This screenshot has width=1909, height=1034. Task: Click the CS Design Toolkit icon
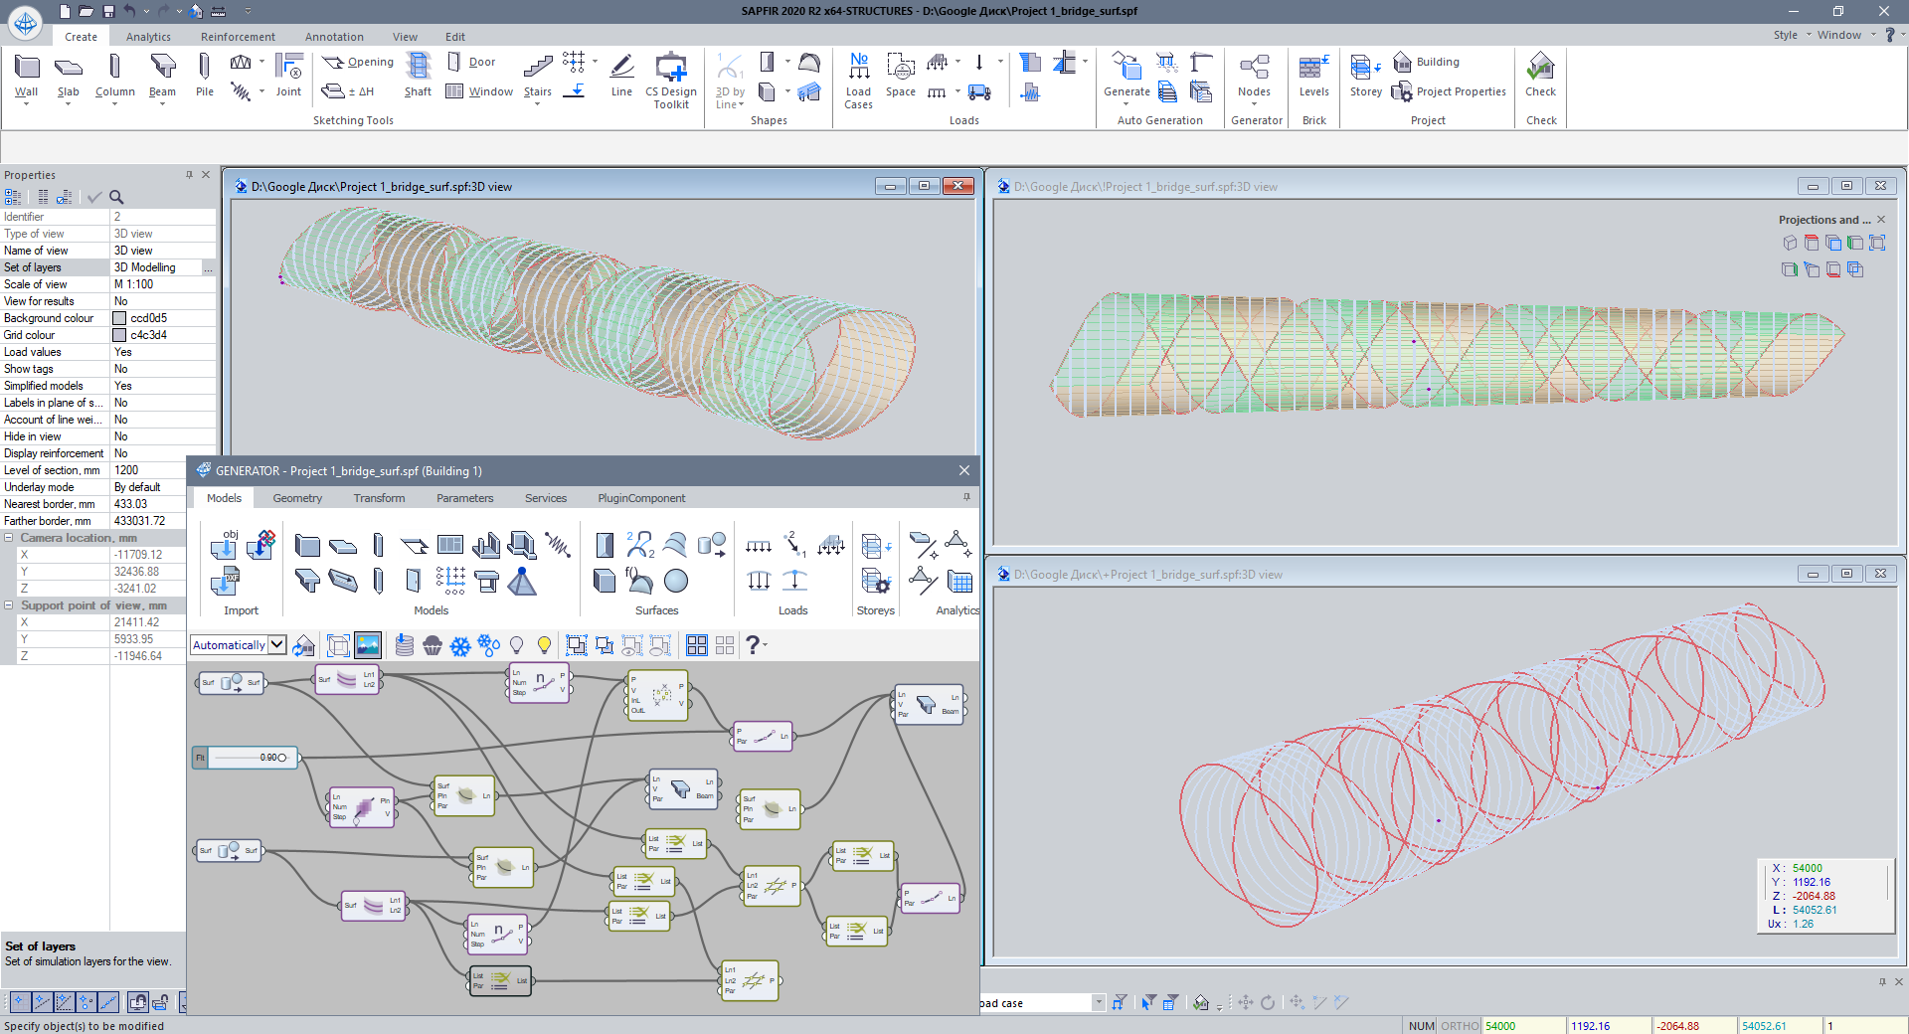coord(671,68)
